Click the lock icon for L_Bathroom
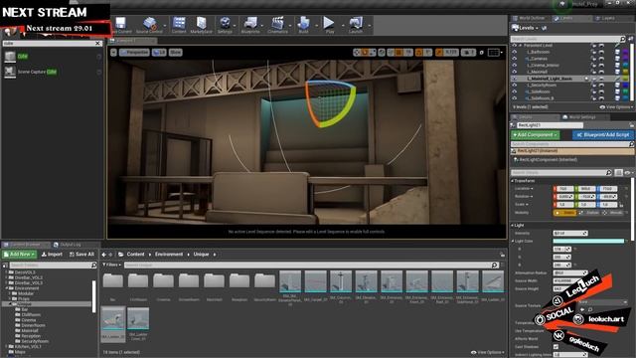Viewport: 636px width, 358px height. [594, 52]
